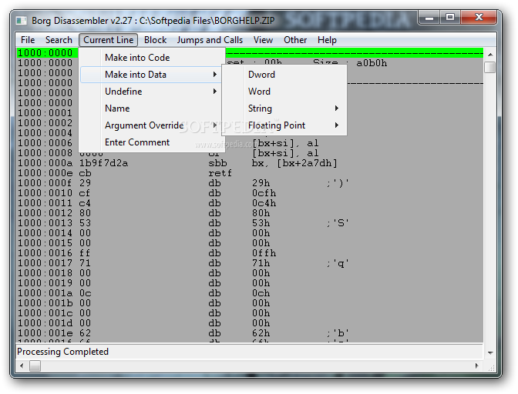Select the highlighted green line 1000:0000
This screenshot has width=518, height=394.
pos(250,53)
